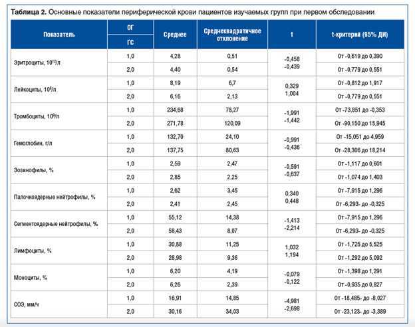Select the t value -0,079
Screen dimensions: 415x327
(292, 274)
